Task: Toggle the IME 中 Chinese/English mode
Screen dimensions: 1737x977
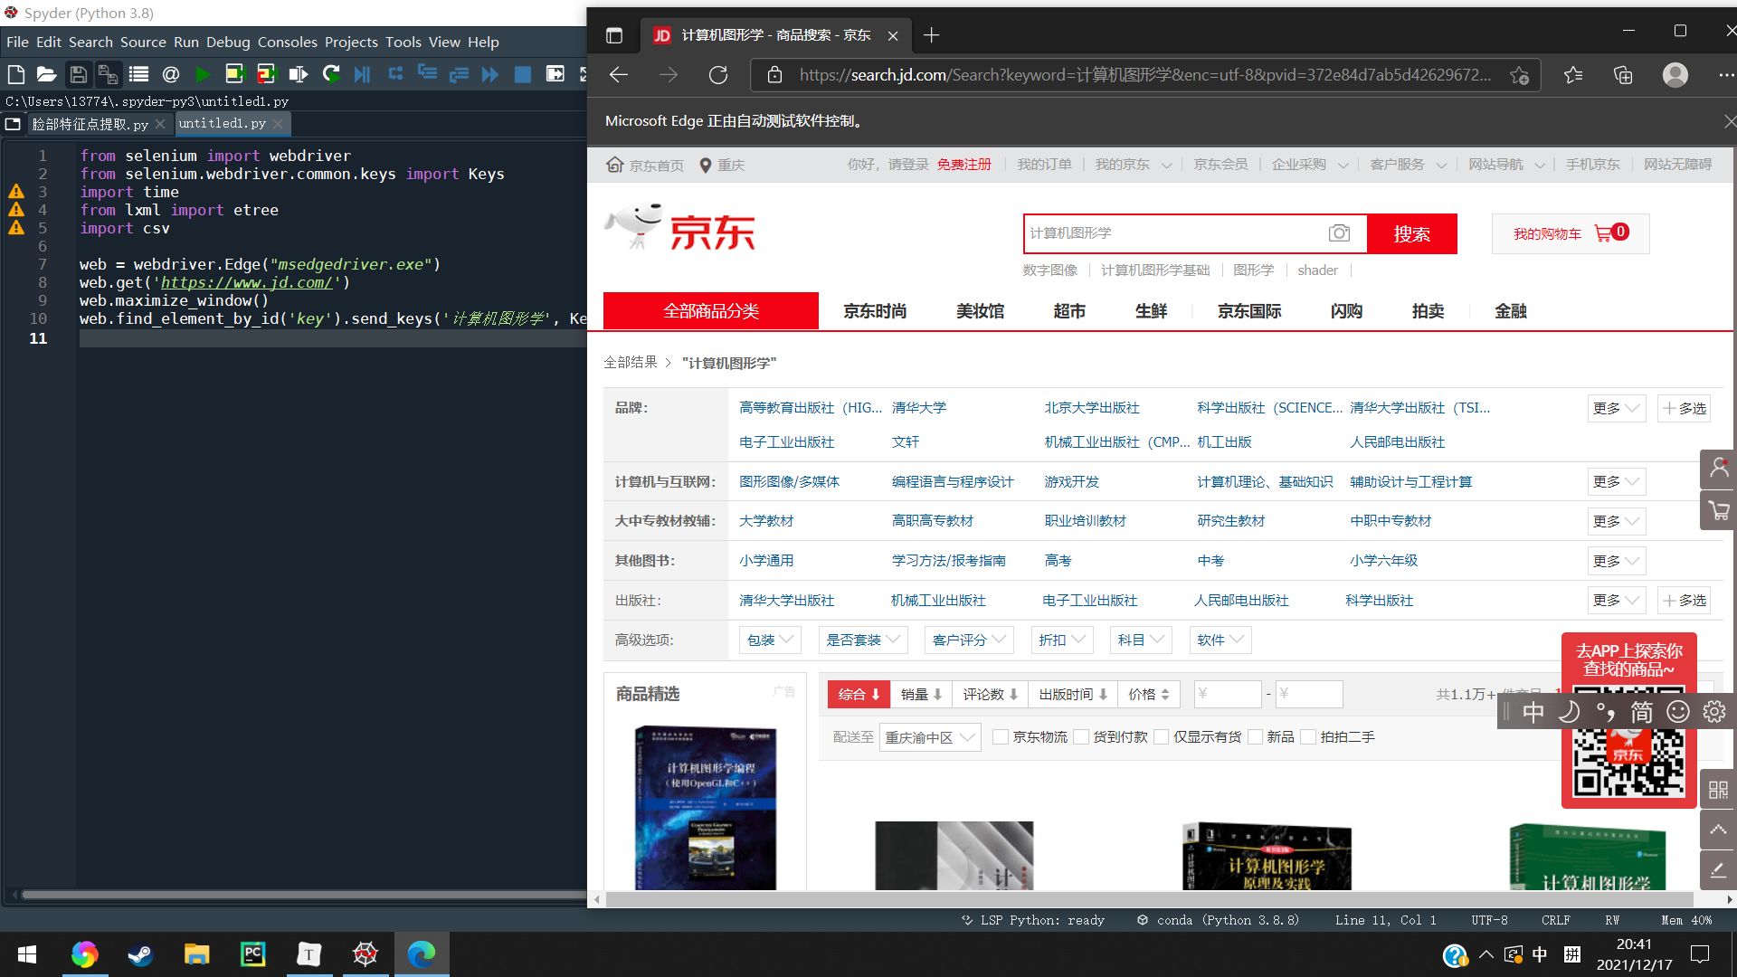Action: (x=1533, y=712)
